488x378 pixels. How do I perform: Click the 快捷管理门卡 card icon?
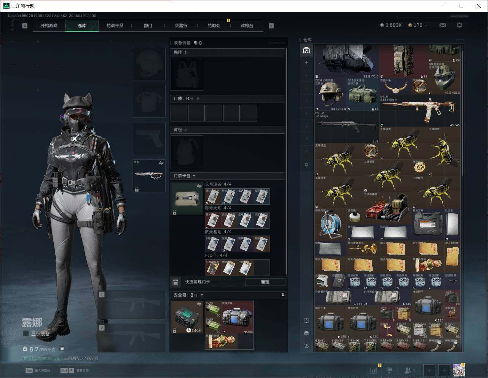[175, 282]
